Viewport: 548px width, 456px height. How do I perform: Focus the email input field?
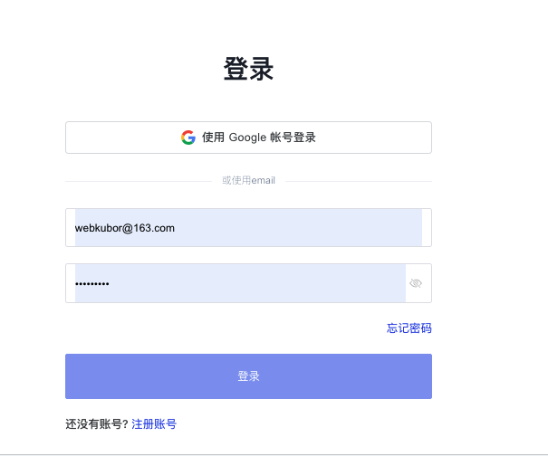click(248, 228)
